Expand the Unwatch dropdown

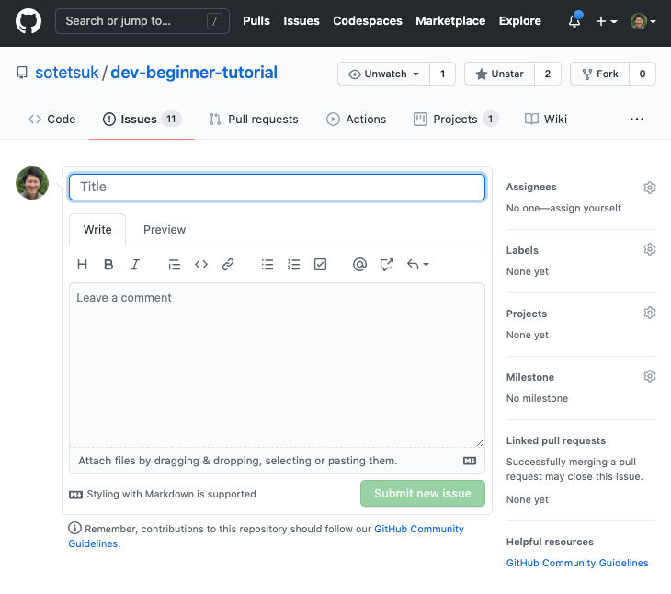pyautogui.click(x=383, y=74)
